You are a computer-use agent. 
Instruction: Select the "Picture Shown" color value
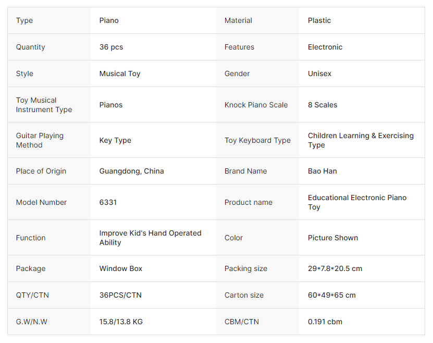click(332, 238)
